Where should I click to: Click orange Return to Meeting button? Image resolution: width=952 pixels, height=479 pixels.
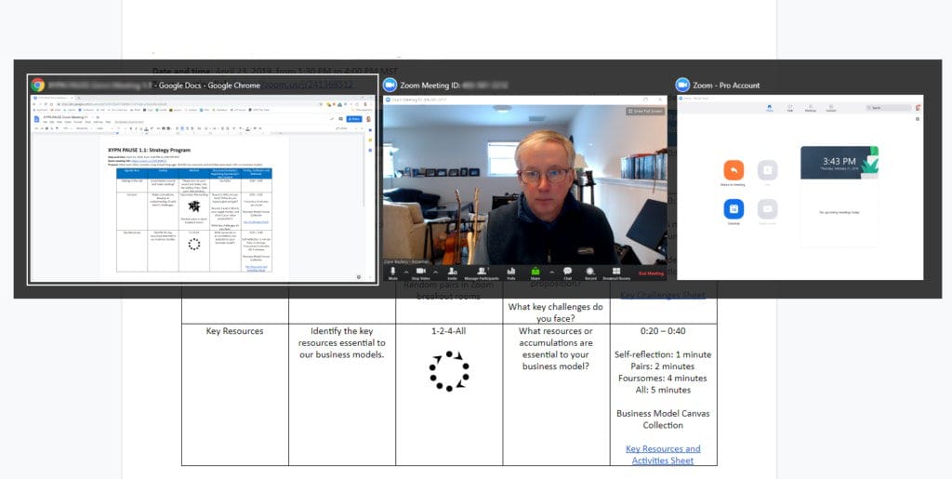pos(734,170)
